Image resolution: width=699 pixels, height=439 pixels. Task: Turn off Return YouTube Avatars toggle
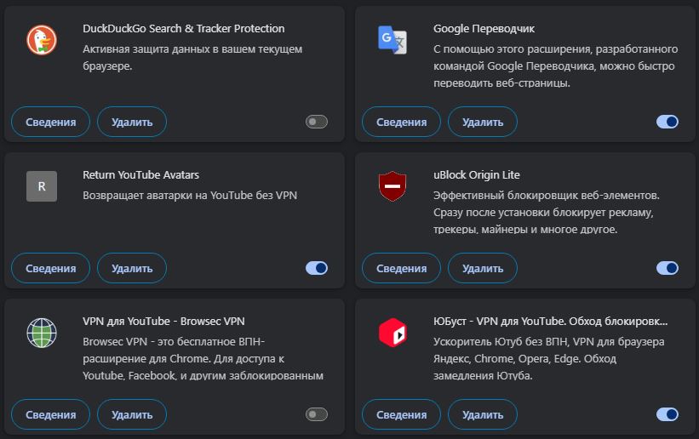[317, 268]
